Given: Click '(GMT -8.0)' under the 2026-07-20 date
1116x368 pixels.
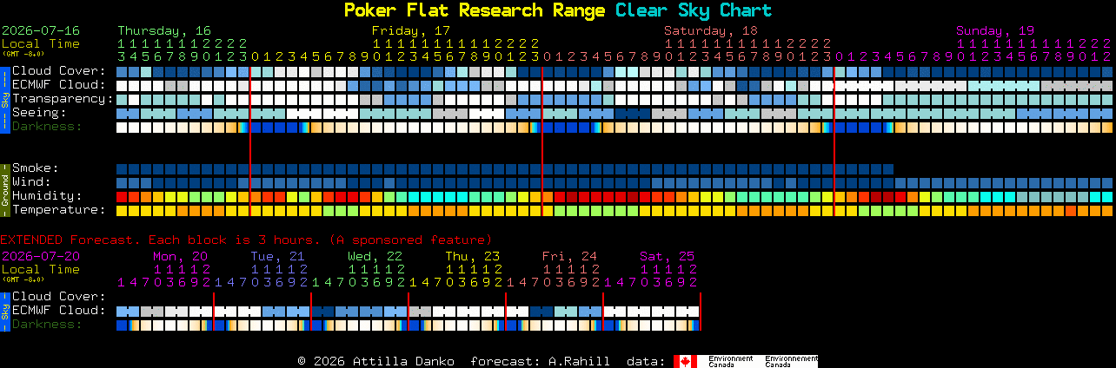Looking at the screenshot, I should 23,279.
